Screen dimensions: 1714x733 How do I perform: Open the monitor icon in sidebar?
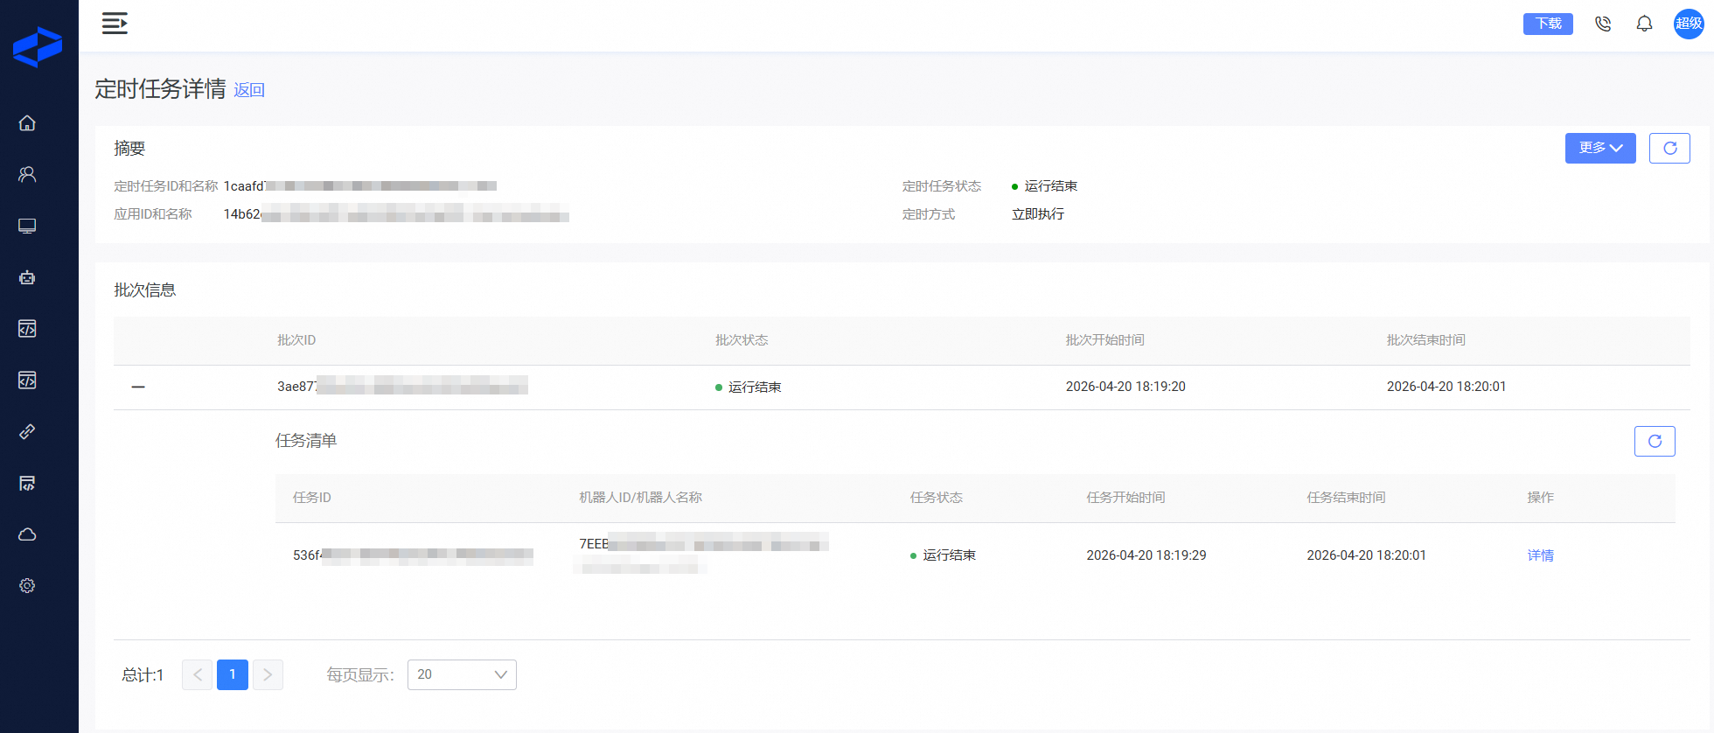[x=27, y=227]
